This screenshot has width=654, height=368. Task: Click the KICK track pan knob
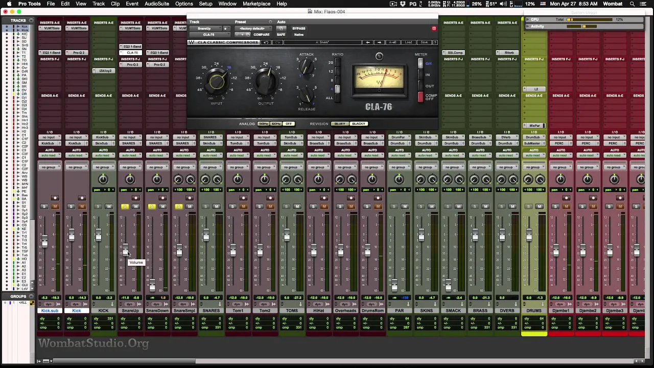[103, 179]
